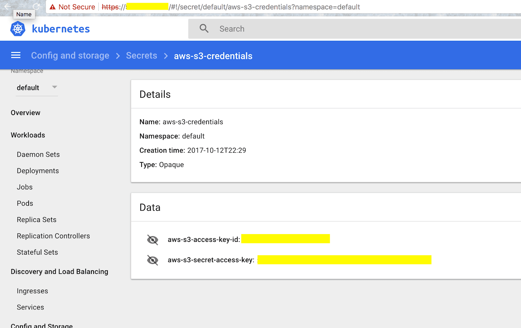Click the Not Secure warning triangle

pyautogui.click(x=52, y=7)
